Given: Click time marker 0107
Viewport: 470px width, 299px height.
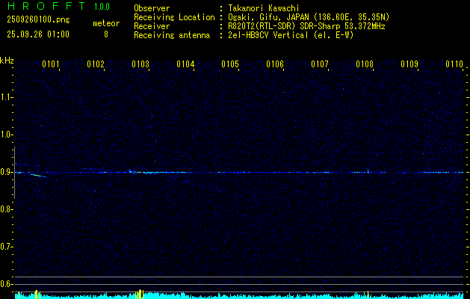Looking at the screenshot, I should pyautogui.click(x=320, y=64).
